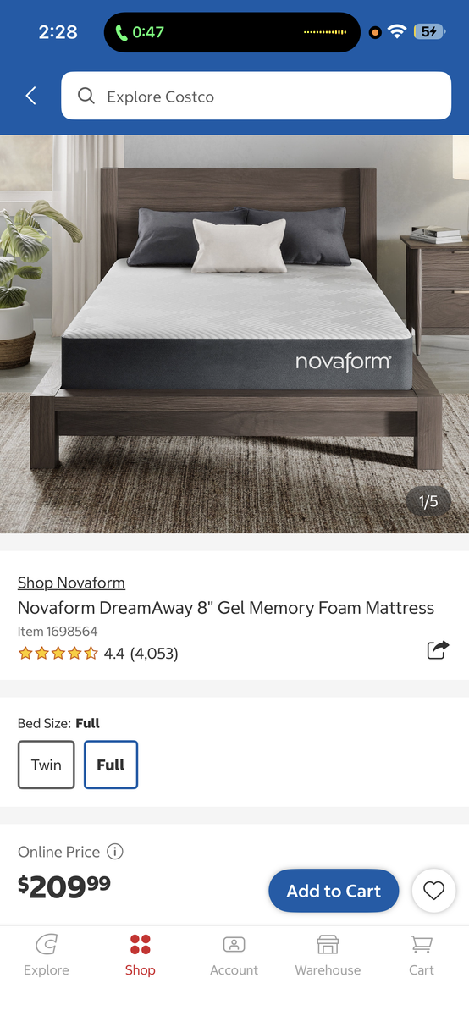Tap the 1/5 image counter badge
The height and width of the screenshot is (1016, 469).
point(428,501)
